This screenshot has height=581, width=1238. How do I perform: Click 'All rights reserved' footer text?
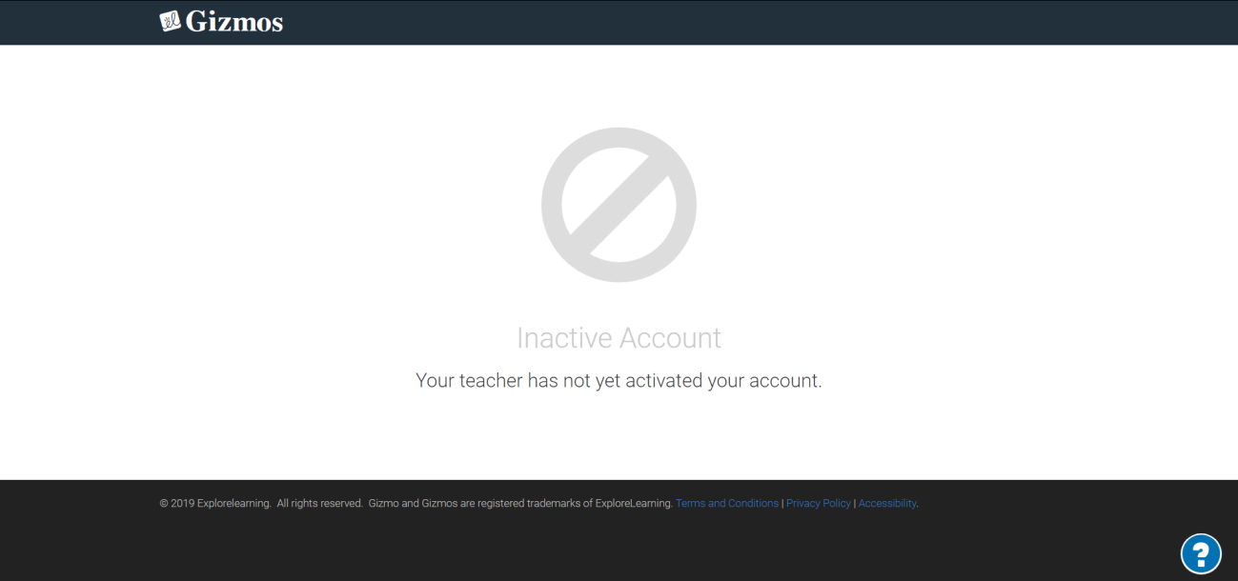320,503
